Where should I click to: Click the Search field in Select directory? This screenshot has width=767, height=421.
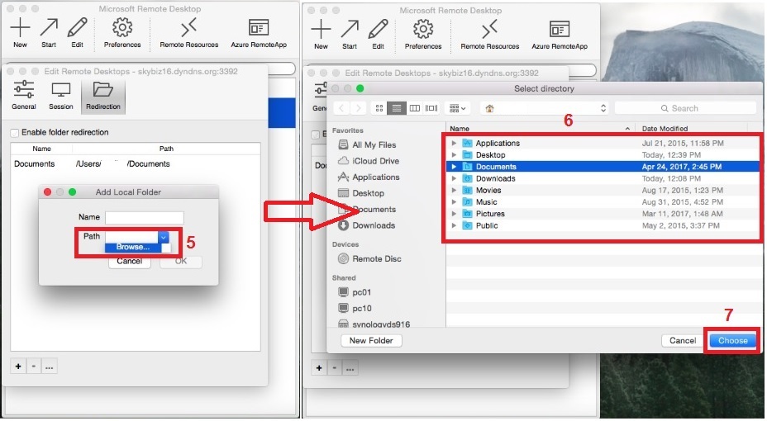[685, 108]
